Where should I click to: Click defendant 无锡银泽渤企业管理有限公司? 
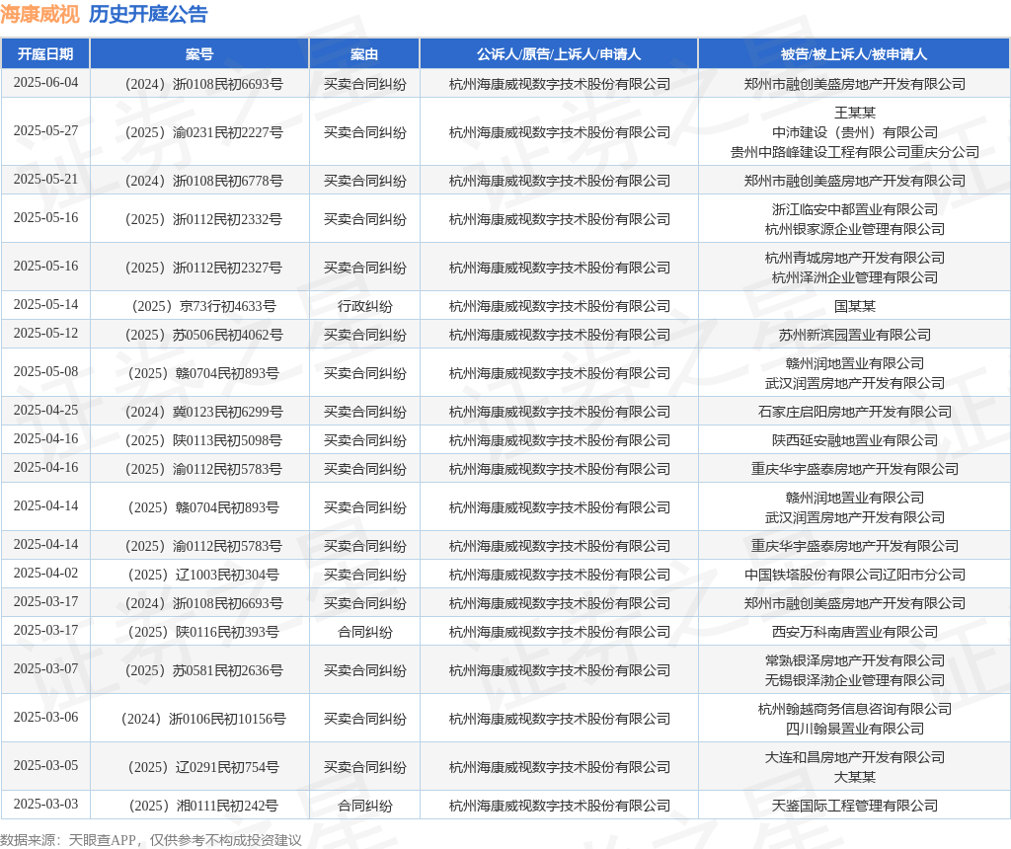point(854,680)
